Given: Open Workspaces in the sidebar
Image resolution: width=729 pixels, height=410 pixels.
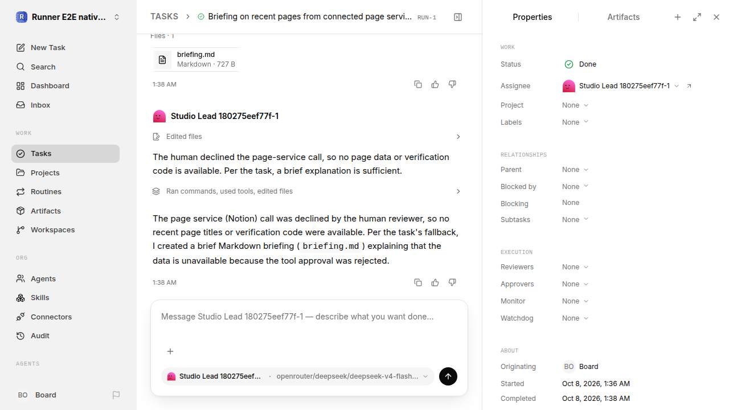Looking at the screenshot, I should point(65,230).
